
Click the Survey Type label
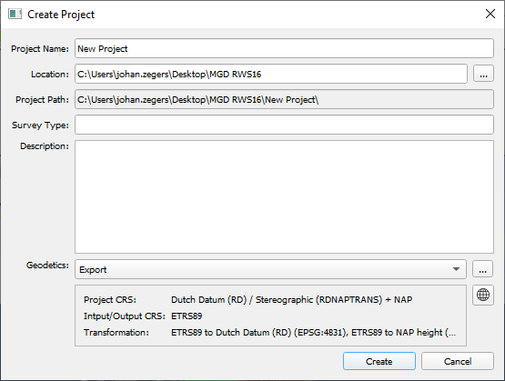[x=40, y=125]
